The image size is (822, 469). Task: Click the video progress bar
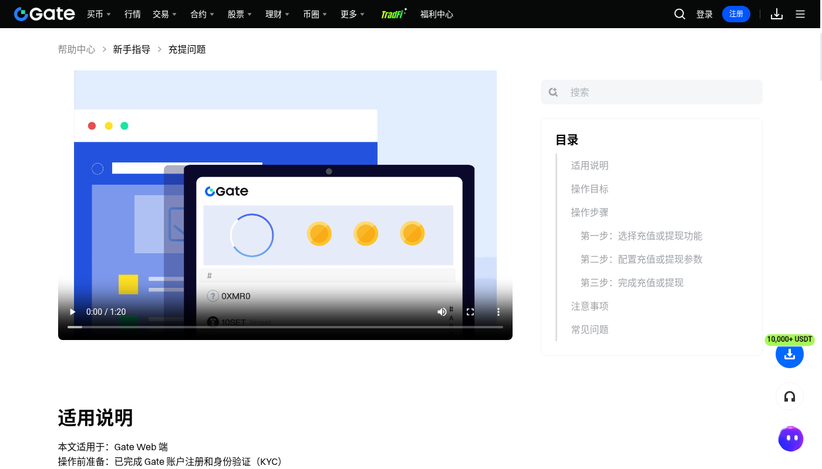pos(285,327)
